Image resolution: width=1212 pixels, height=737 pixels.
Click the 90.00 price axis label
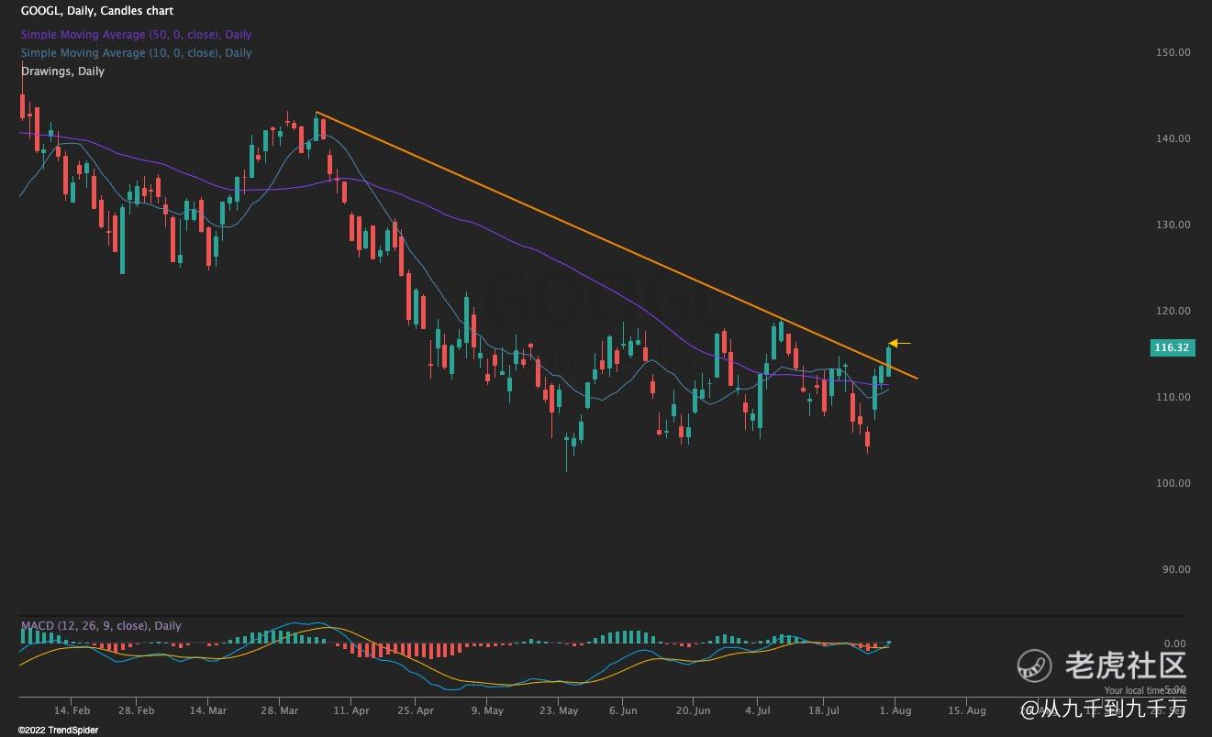click(1176, 569)
